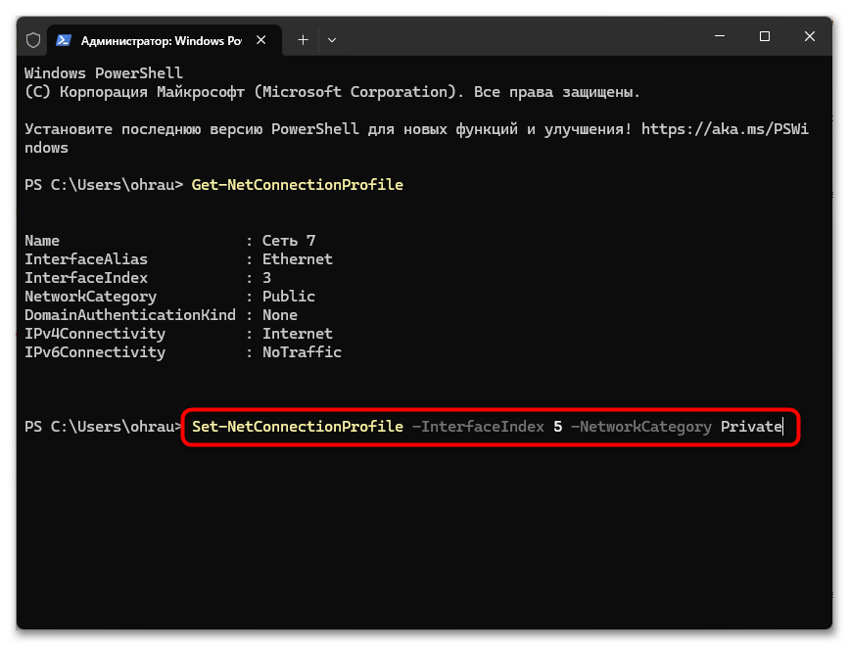Close the Windows PowerShell tab

(x=261, y=40)
